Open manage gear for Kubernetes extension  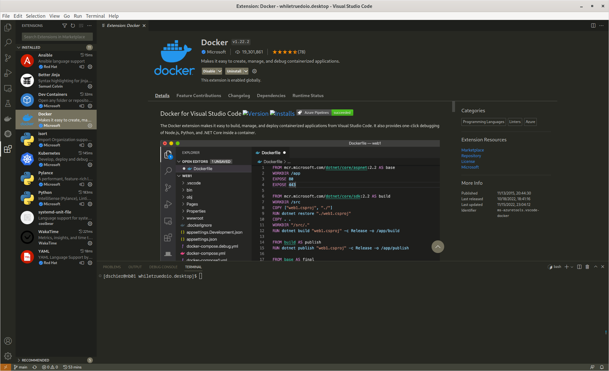coord(90,165)
